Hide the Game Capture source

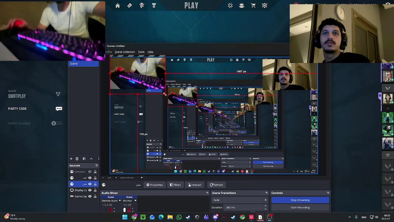[90, 196]
